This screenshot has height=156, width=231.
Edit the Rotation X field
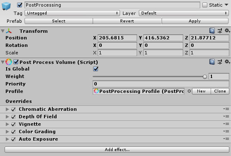pyautogui.click(x=117, y=45)
